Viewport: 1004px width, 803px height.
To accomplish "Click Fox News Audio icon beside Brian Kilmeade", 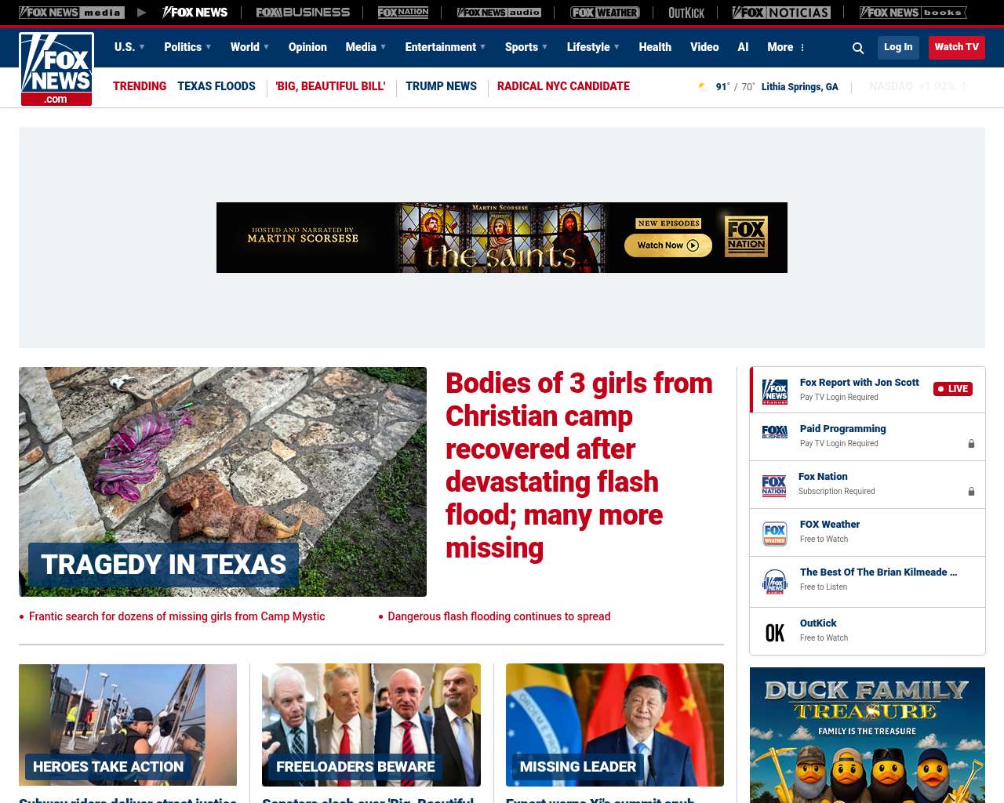I will click(775, 582).
